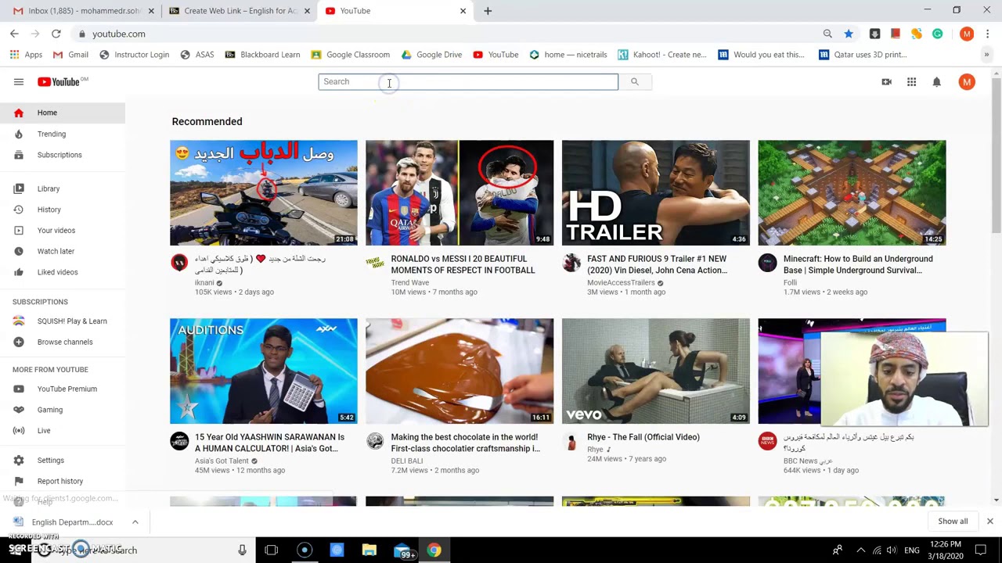
Task: Open Home in the sidebar
Action: coord(63,113)
